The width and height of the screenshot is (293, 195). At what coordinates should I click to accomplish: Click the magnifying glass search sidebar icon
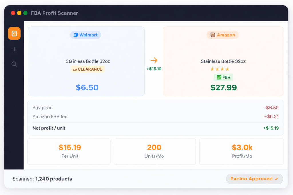[x=14, y=64]
